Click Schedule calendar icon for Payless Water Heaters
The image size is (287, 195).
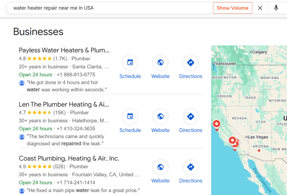tap(130, 62)
